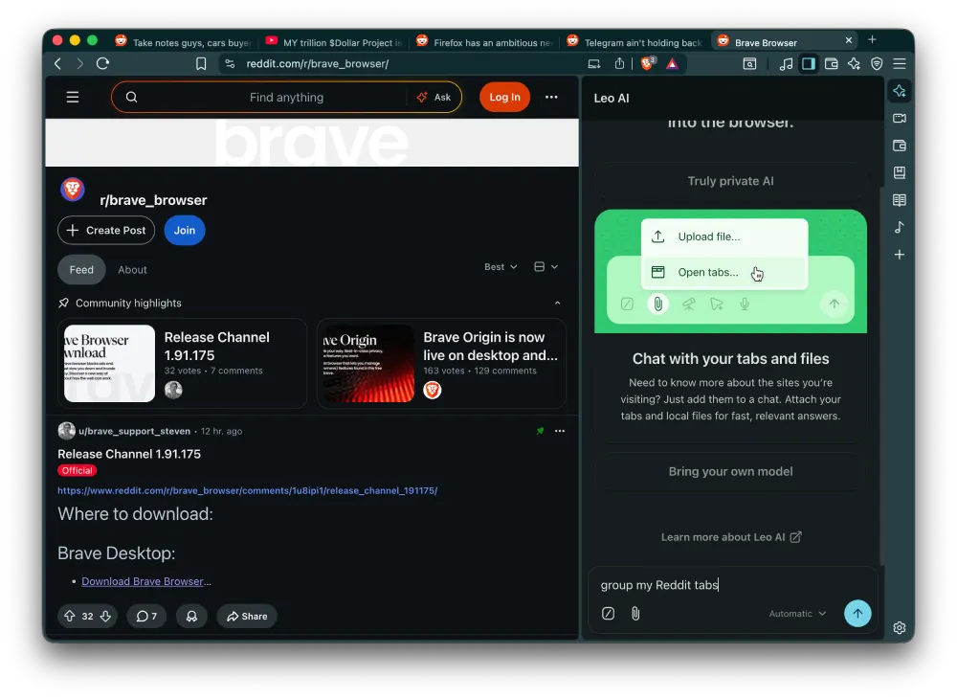Switch to MY trillion $Dollar Project tab
Viewport: 957px width, 699px height.
334,42
